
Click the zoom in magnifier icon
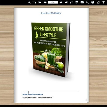point(29,2)
